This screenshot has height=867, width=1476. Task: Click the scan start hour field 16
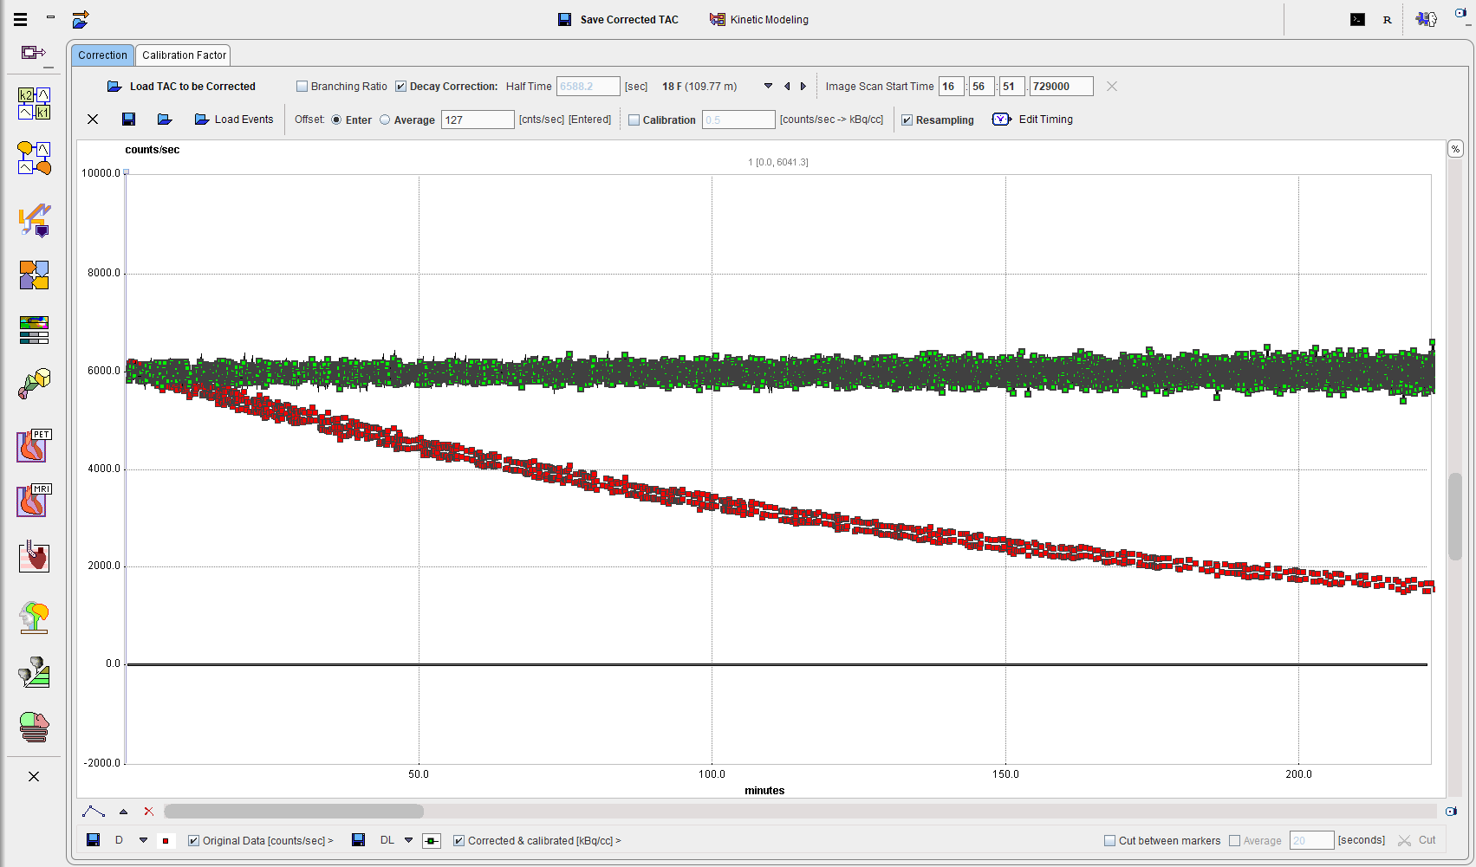pos(951,87)
